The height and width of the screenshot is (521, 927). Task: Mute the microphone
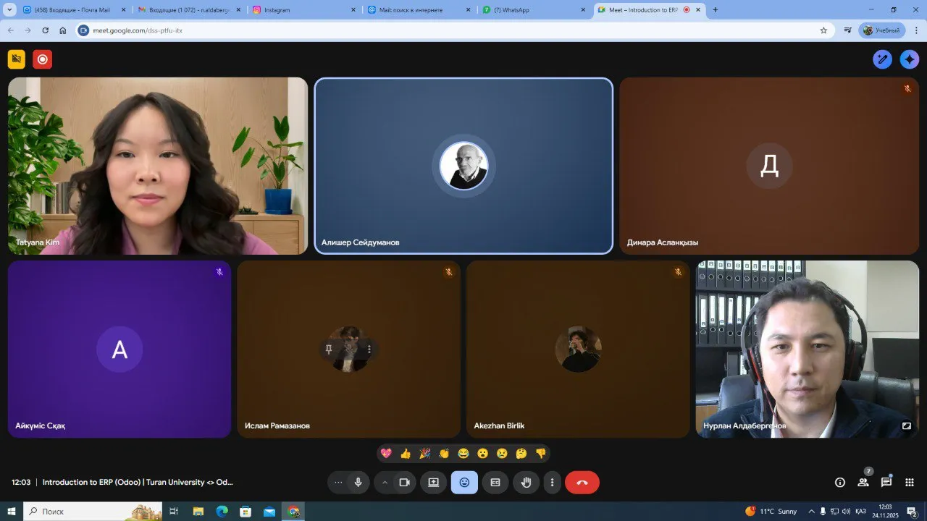(x=358, y=483)
